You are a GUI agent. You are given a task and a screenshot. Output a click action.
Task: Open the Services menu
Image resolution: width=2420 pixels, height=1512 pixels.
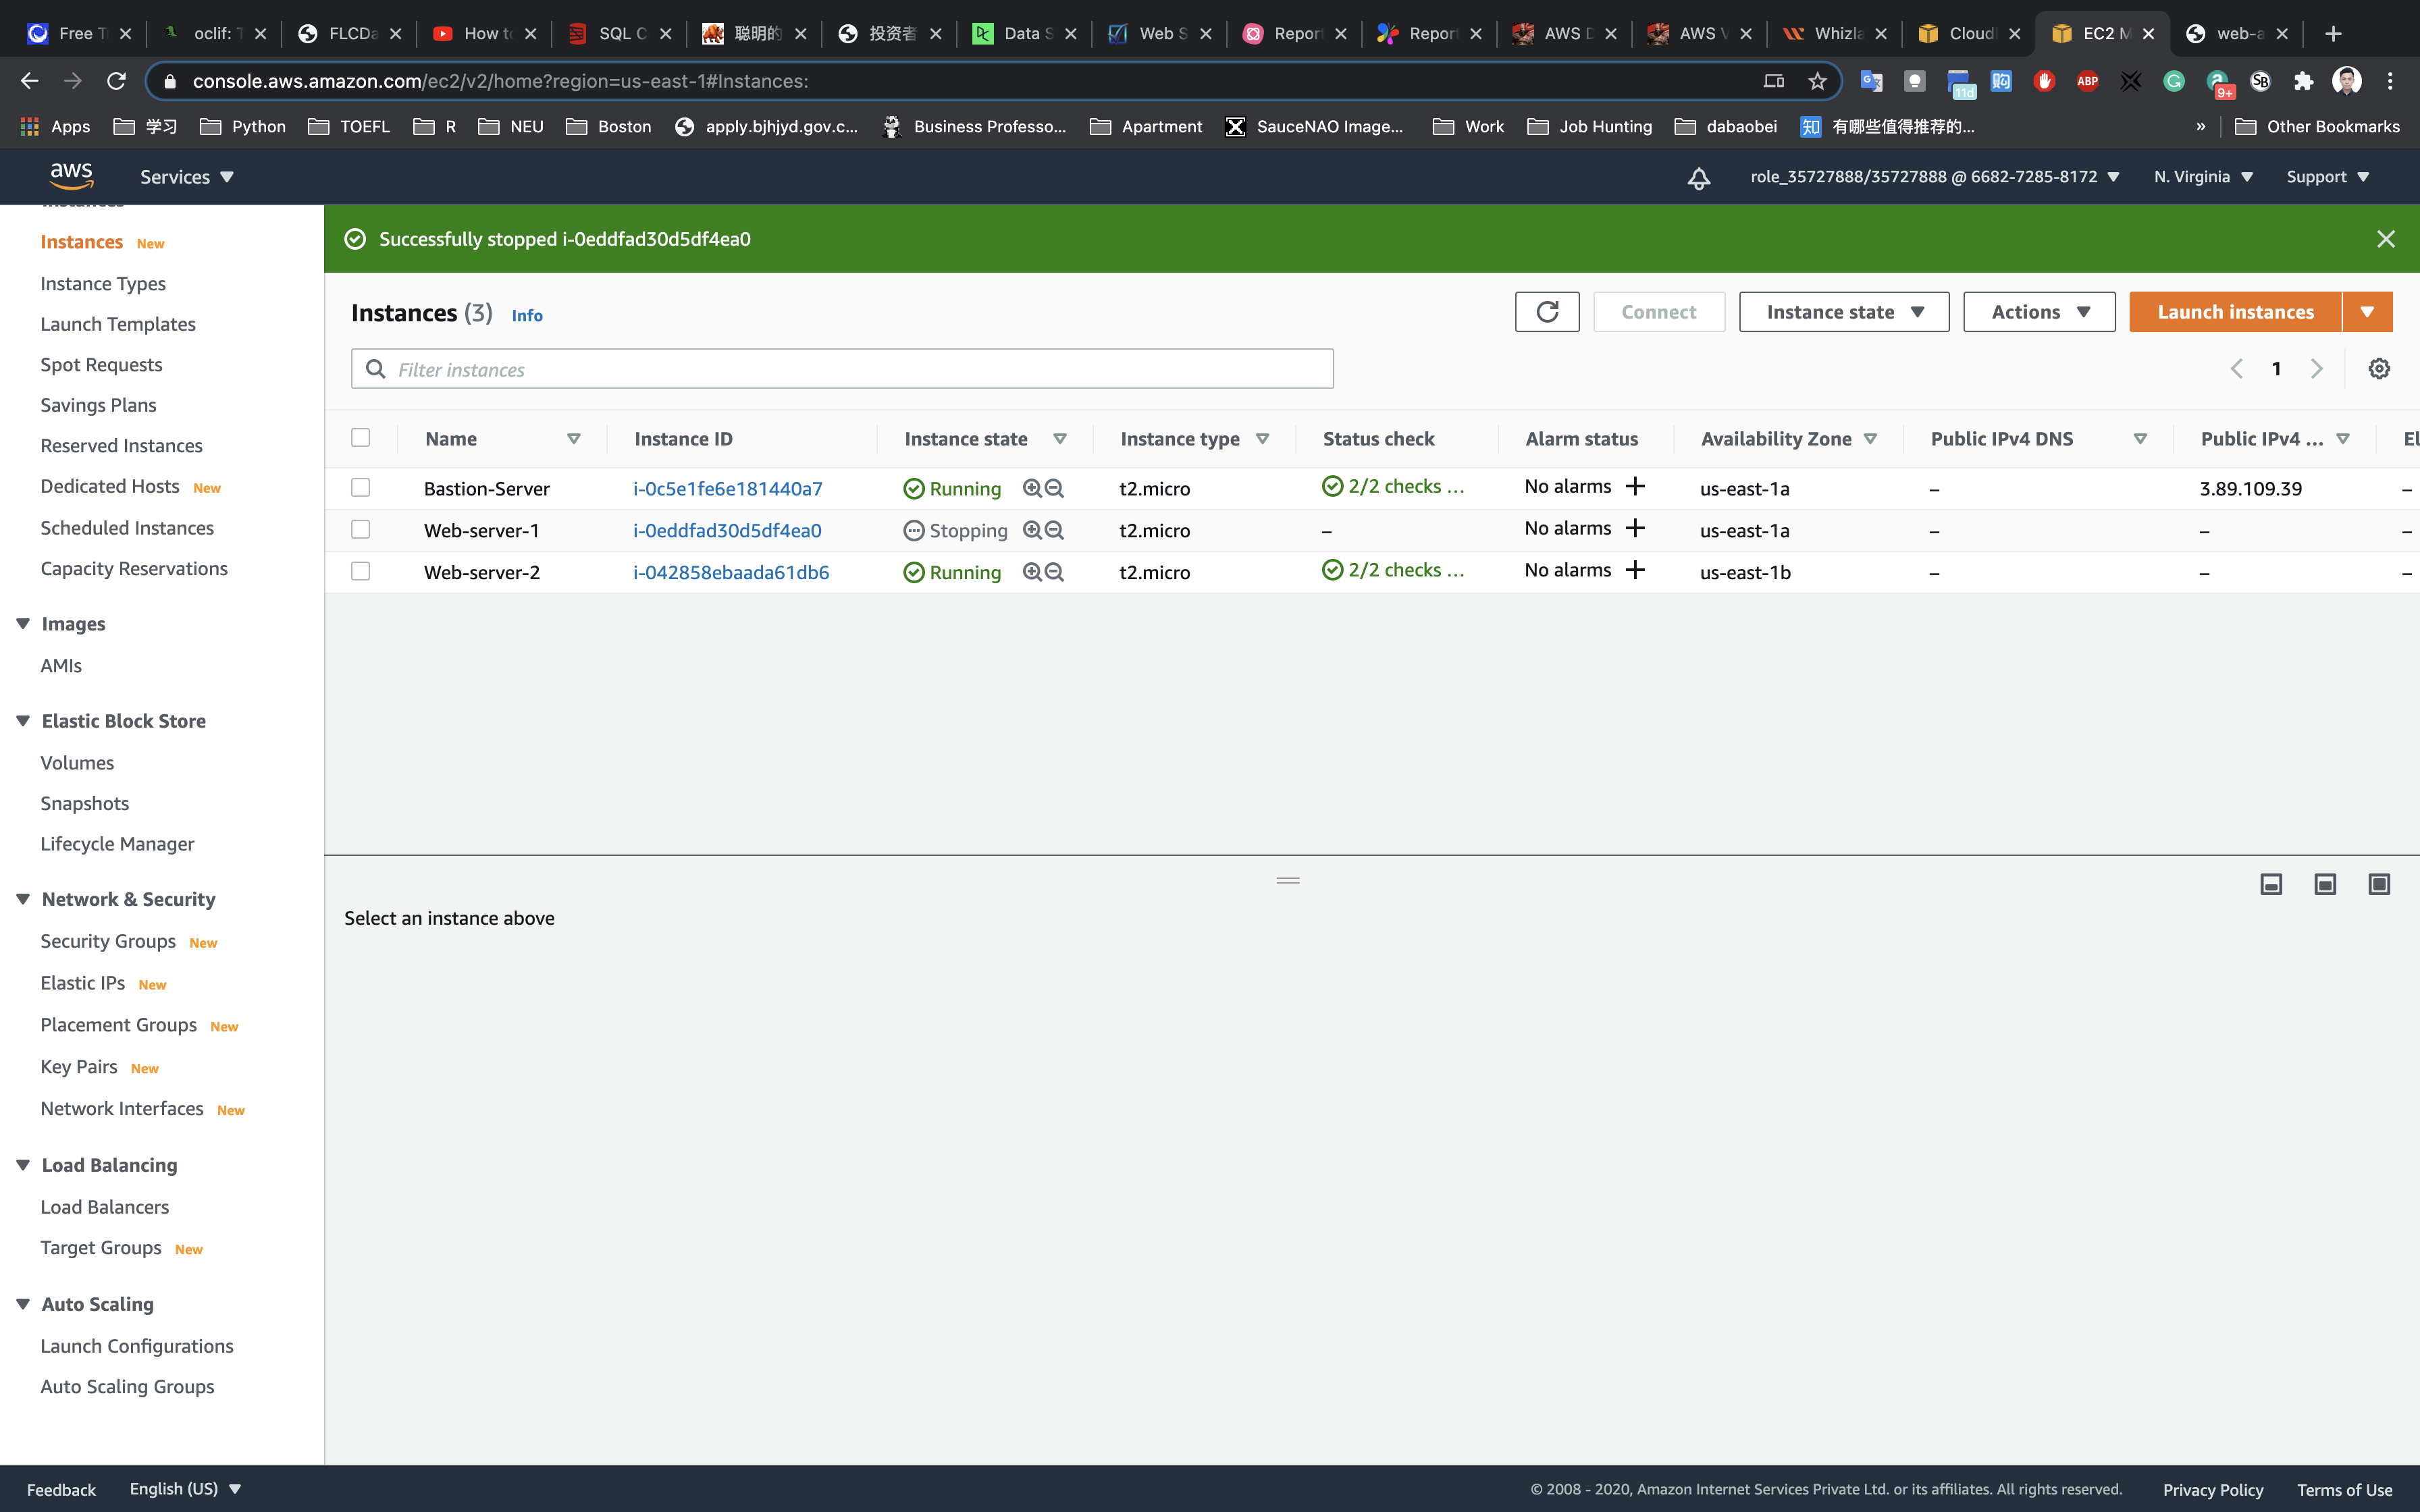coord(186,177)
